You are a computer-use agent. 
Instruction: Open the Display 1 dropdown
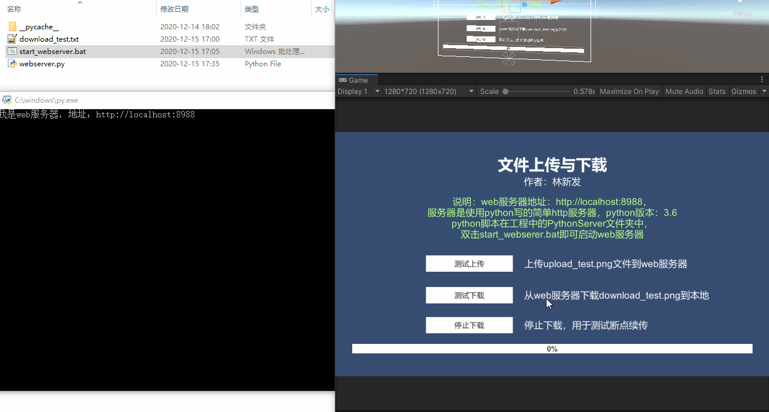pos(358,91)
